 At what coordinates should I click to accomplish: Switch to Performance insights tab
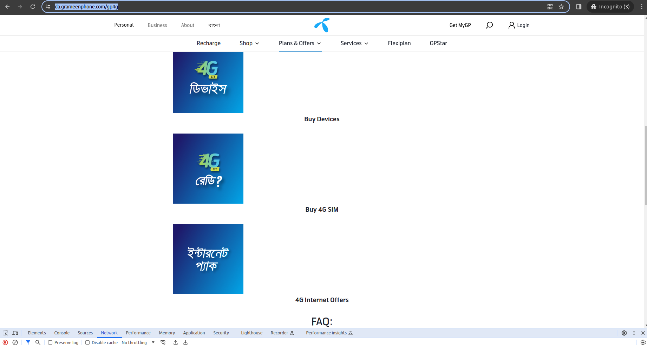(x=329, y=333)
